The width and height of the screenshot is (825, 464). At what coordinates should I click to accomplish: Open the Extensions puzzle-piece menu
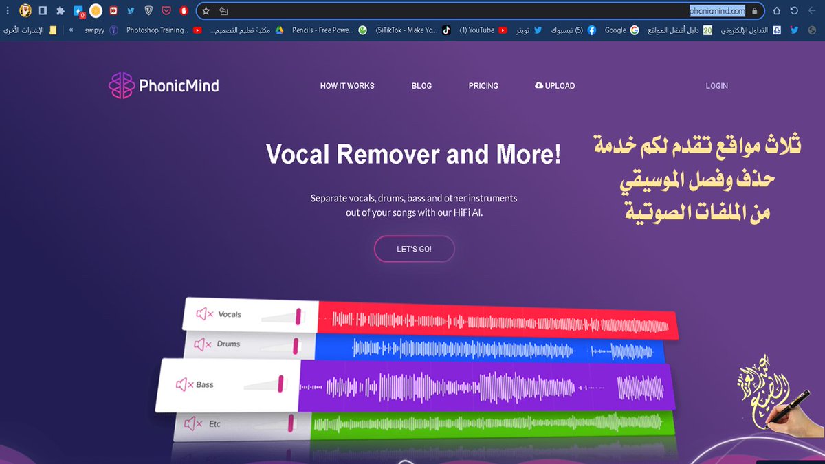click(60, 11)
